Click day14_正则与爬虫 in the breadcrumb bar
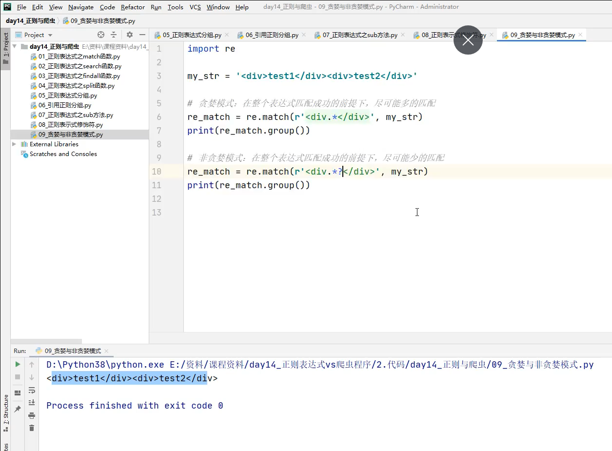 pos(30,21)
